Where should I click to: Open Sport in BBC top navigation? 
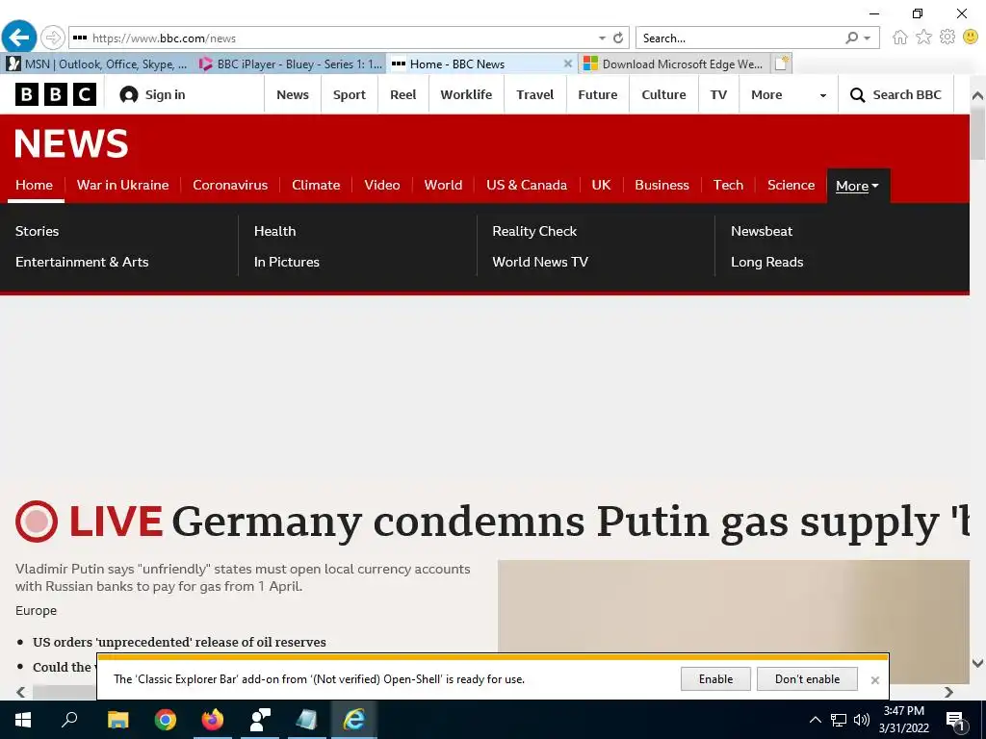pyautogui.click(x=349, y=95)
